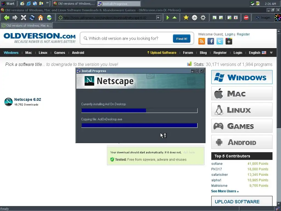The height and width of the screenshot is (211, 281).
Task: Click the 'Currently installing' overall progress bar
Action: (139, 110)
